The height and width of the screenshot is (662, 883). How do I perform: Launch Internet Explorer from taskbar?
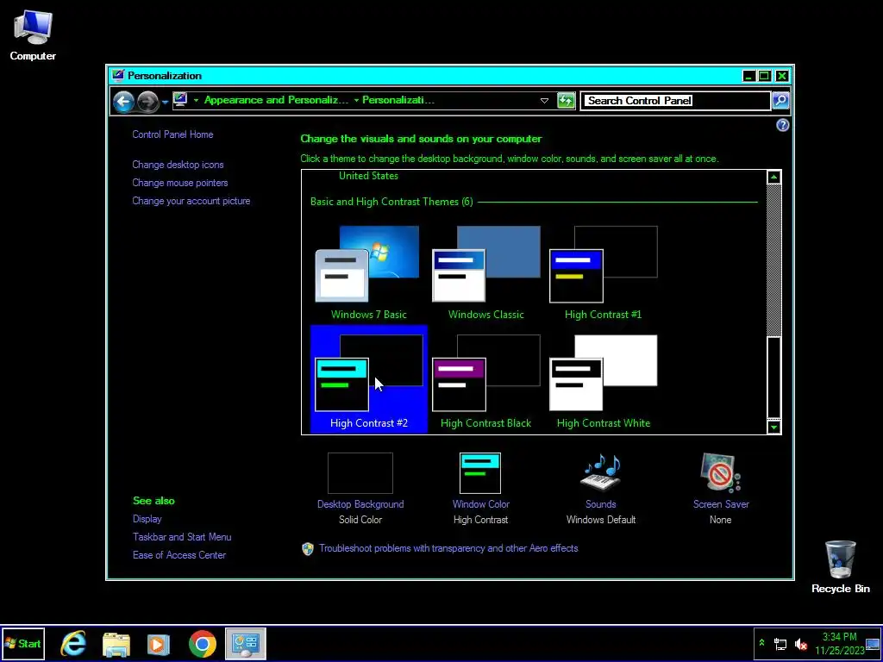73,643
